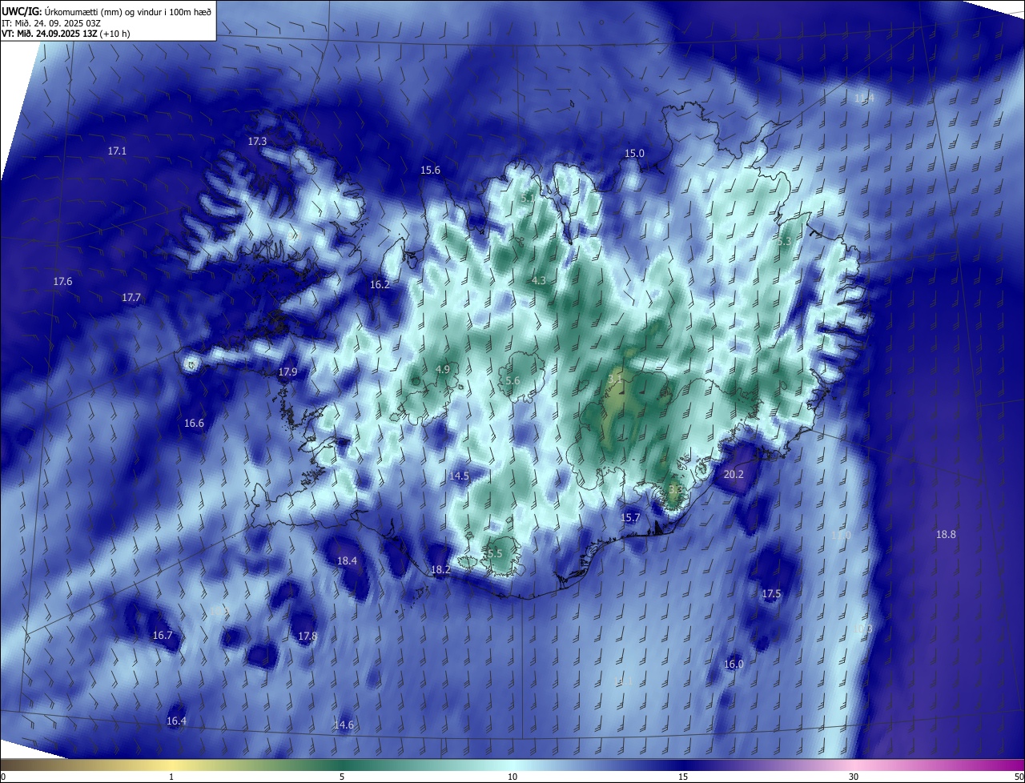Screen dimensions: 1025x783
Task: Select the 18.4 value label
Action: [347, 560]
